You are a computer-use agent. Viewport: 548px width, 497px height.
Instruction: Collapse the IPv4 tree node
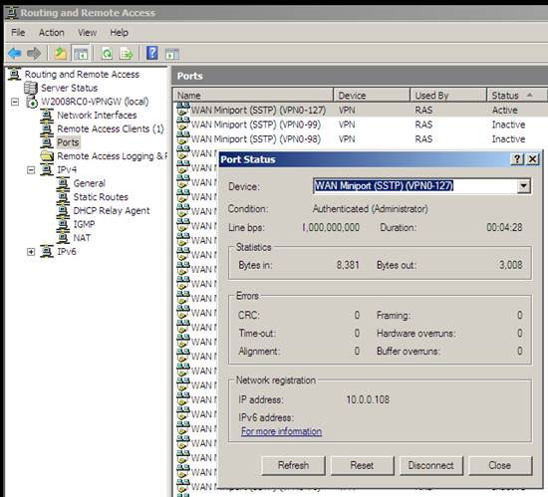point(31,170)
